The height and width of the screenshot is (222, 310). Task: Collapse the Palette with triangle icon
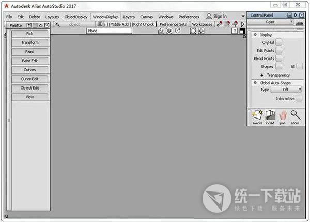(x=41, y=25)
